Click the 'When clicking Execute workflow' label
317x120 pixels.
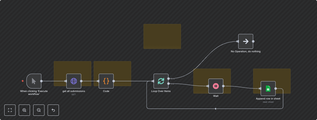tap(34, 93)
